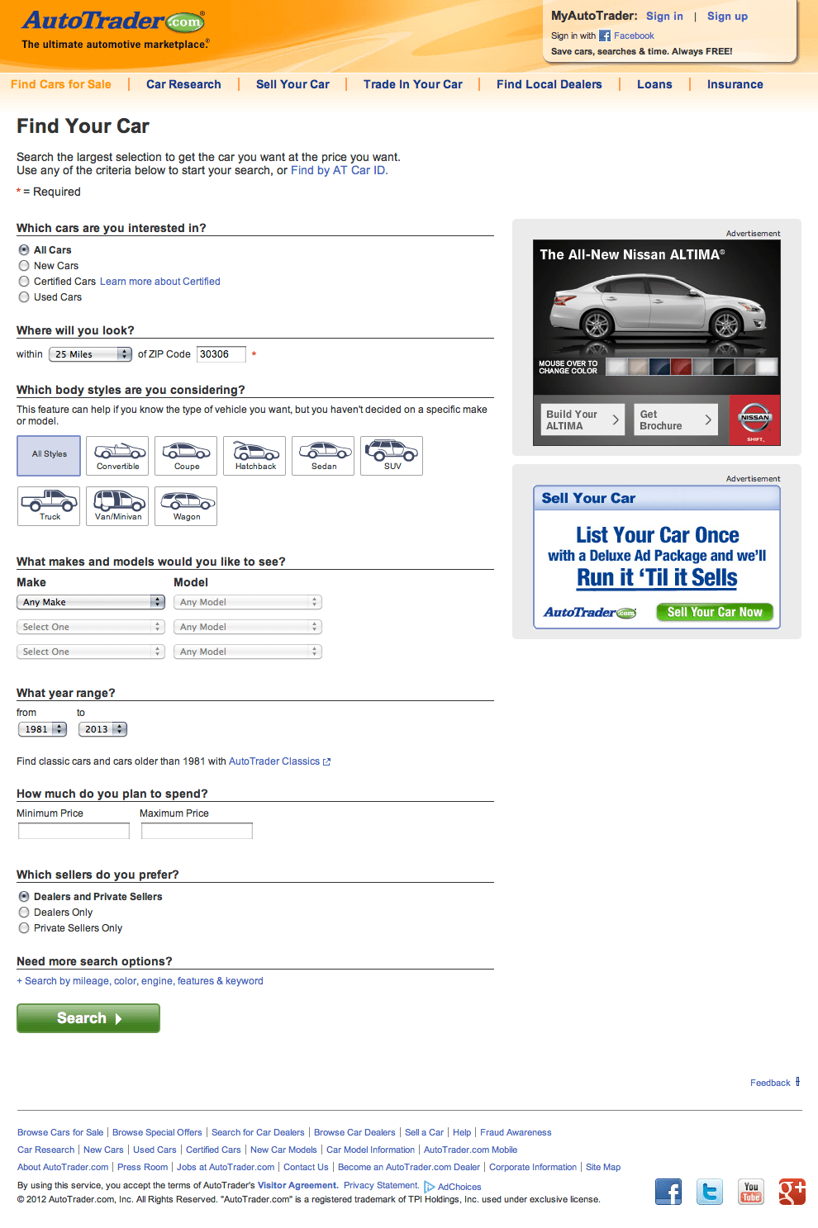Select the All Styles body style tile
The width and height of the screenshot is (818, 1228).
coord(49,456)
